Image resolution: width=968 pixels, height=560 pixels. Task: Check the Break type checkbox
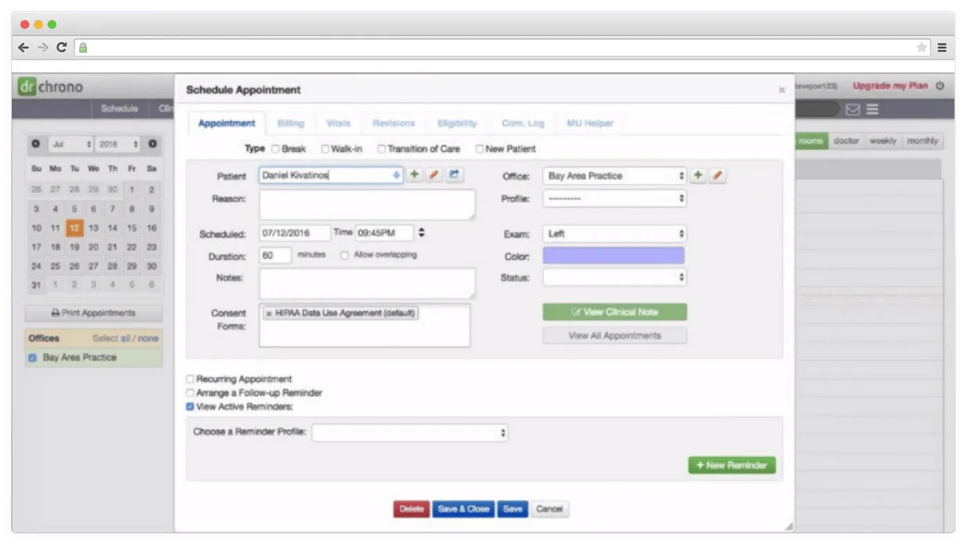(275, 149)
